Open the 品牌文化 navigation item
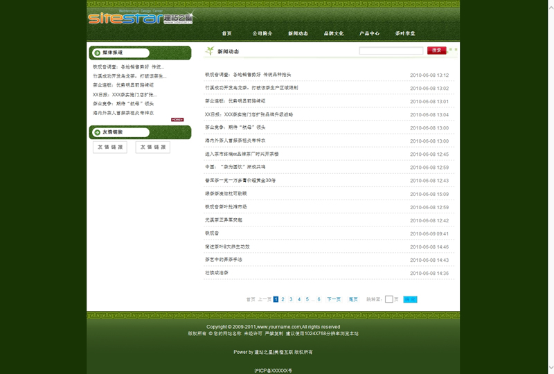Screen dimensions: 554x374 [333, 33]
